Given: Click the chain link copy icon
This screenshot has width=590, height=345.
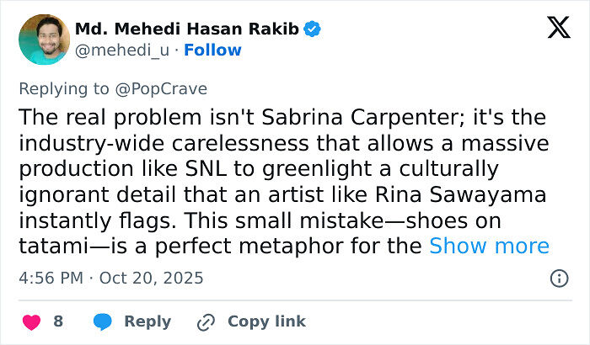Looking at the screenshot, I should click(x=205, y=321).
